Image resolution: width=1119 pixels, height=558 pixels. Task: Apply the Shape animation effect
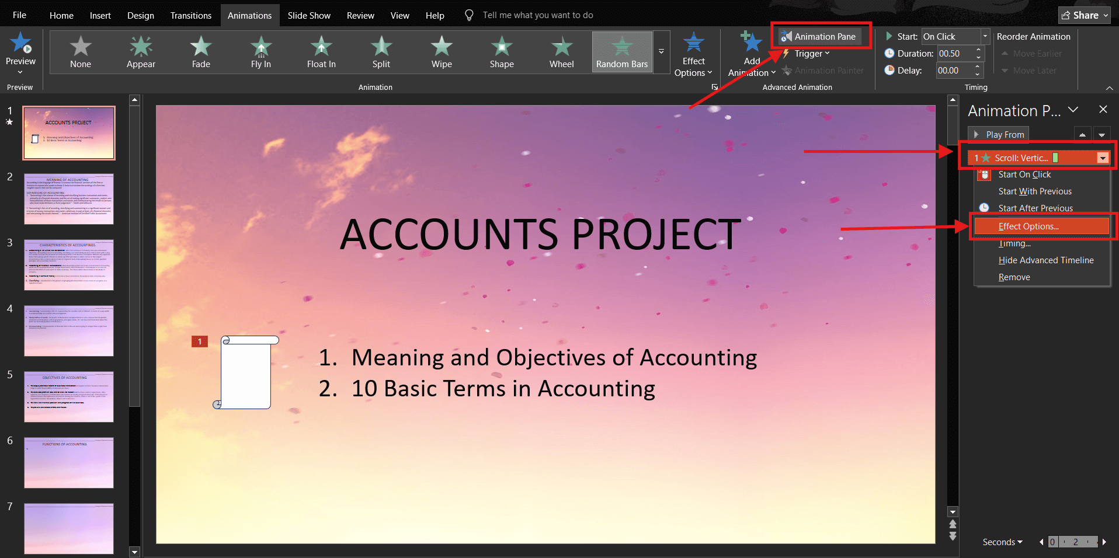click(502, 52)
